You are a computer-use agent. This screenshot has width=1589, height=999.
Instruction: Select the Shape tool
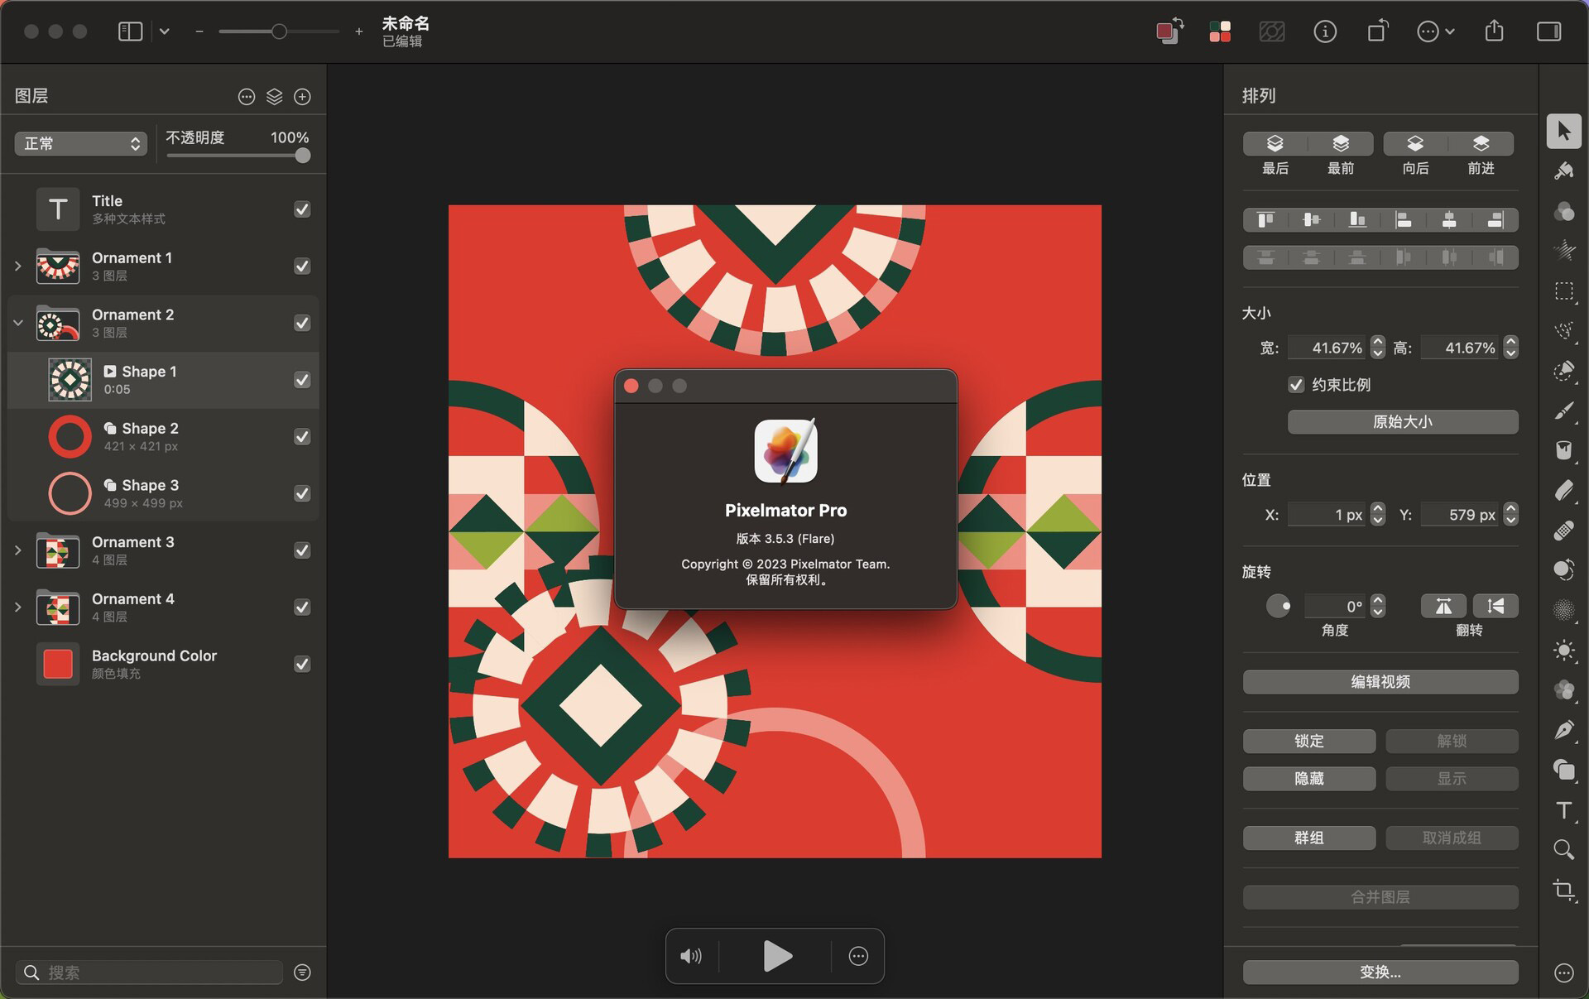[1563, 770]
